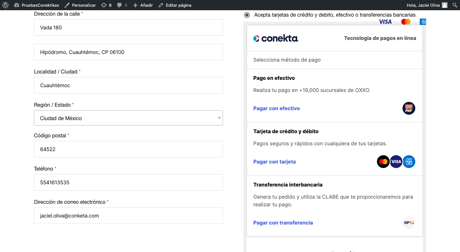
Task: Click the Código postal field
Action: [128, 149]
